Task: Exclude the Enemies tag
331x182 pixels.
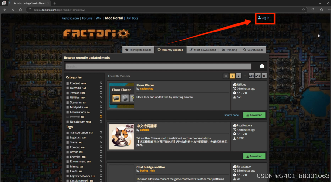Action: pos(101,157)
